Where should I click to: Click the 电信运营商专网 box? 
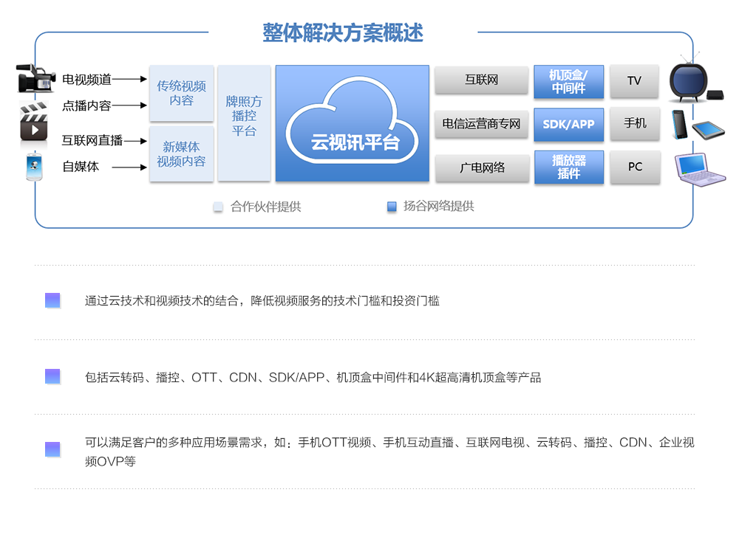pos(481,124)
